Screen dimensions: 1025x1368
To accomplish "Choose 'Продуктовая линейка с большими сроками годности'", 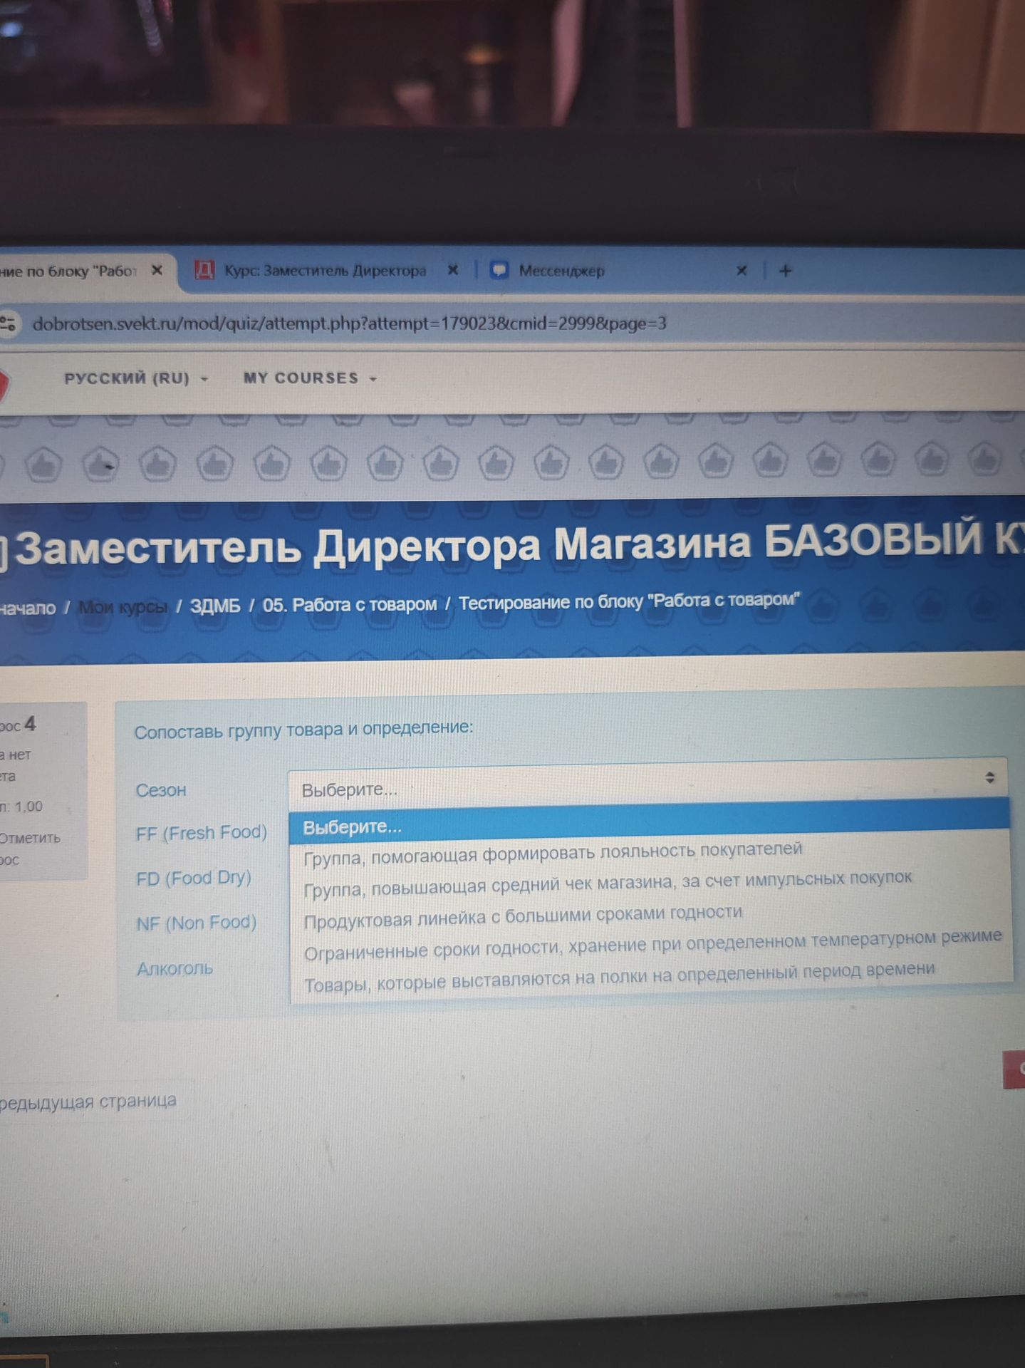I will (x=523, y=916).
